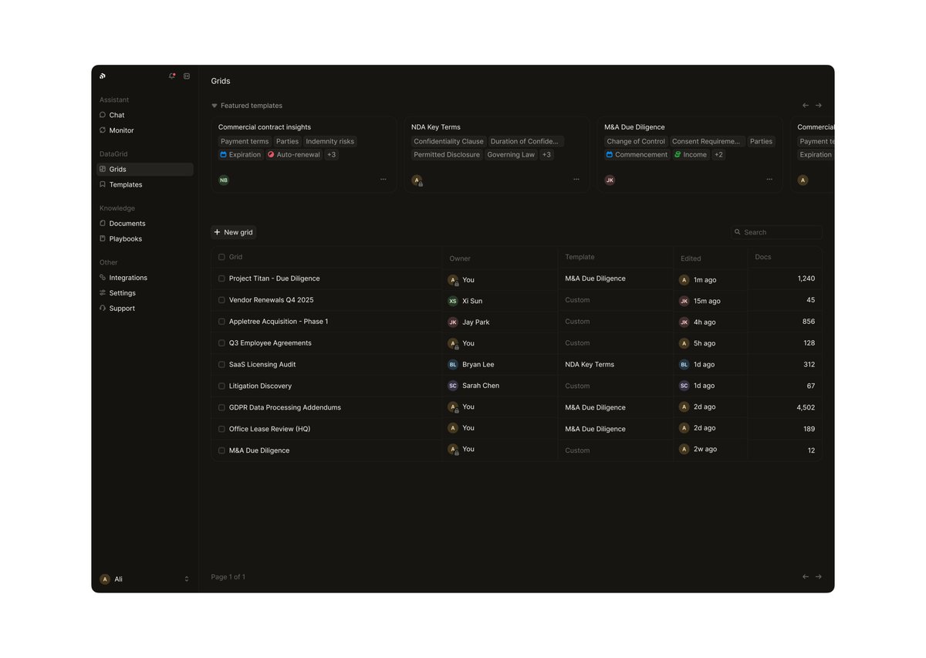
Task: Click the Auto-renewal tag
Action: tap(294, 154)
